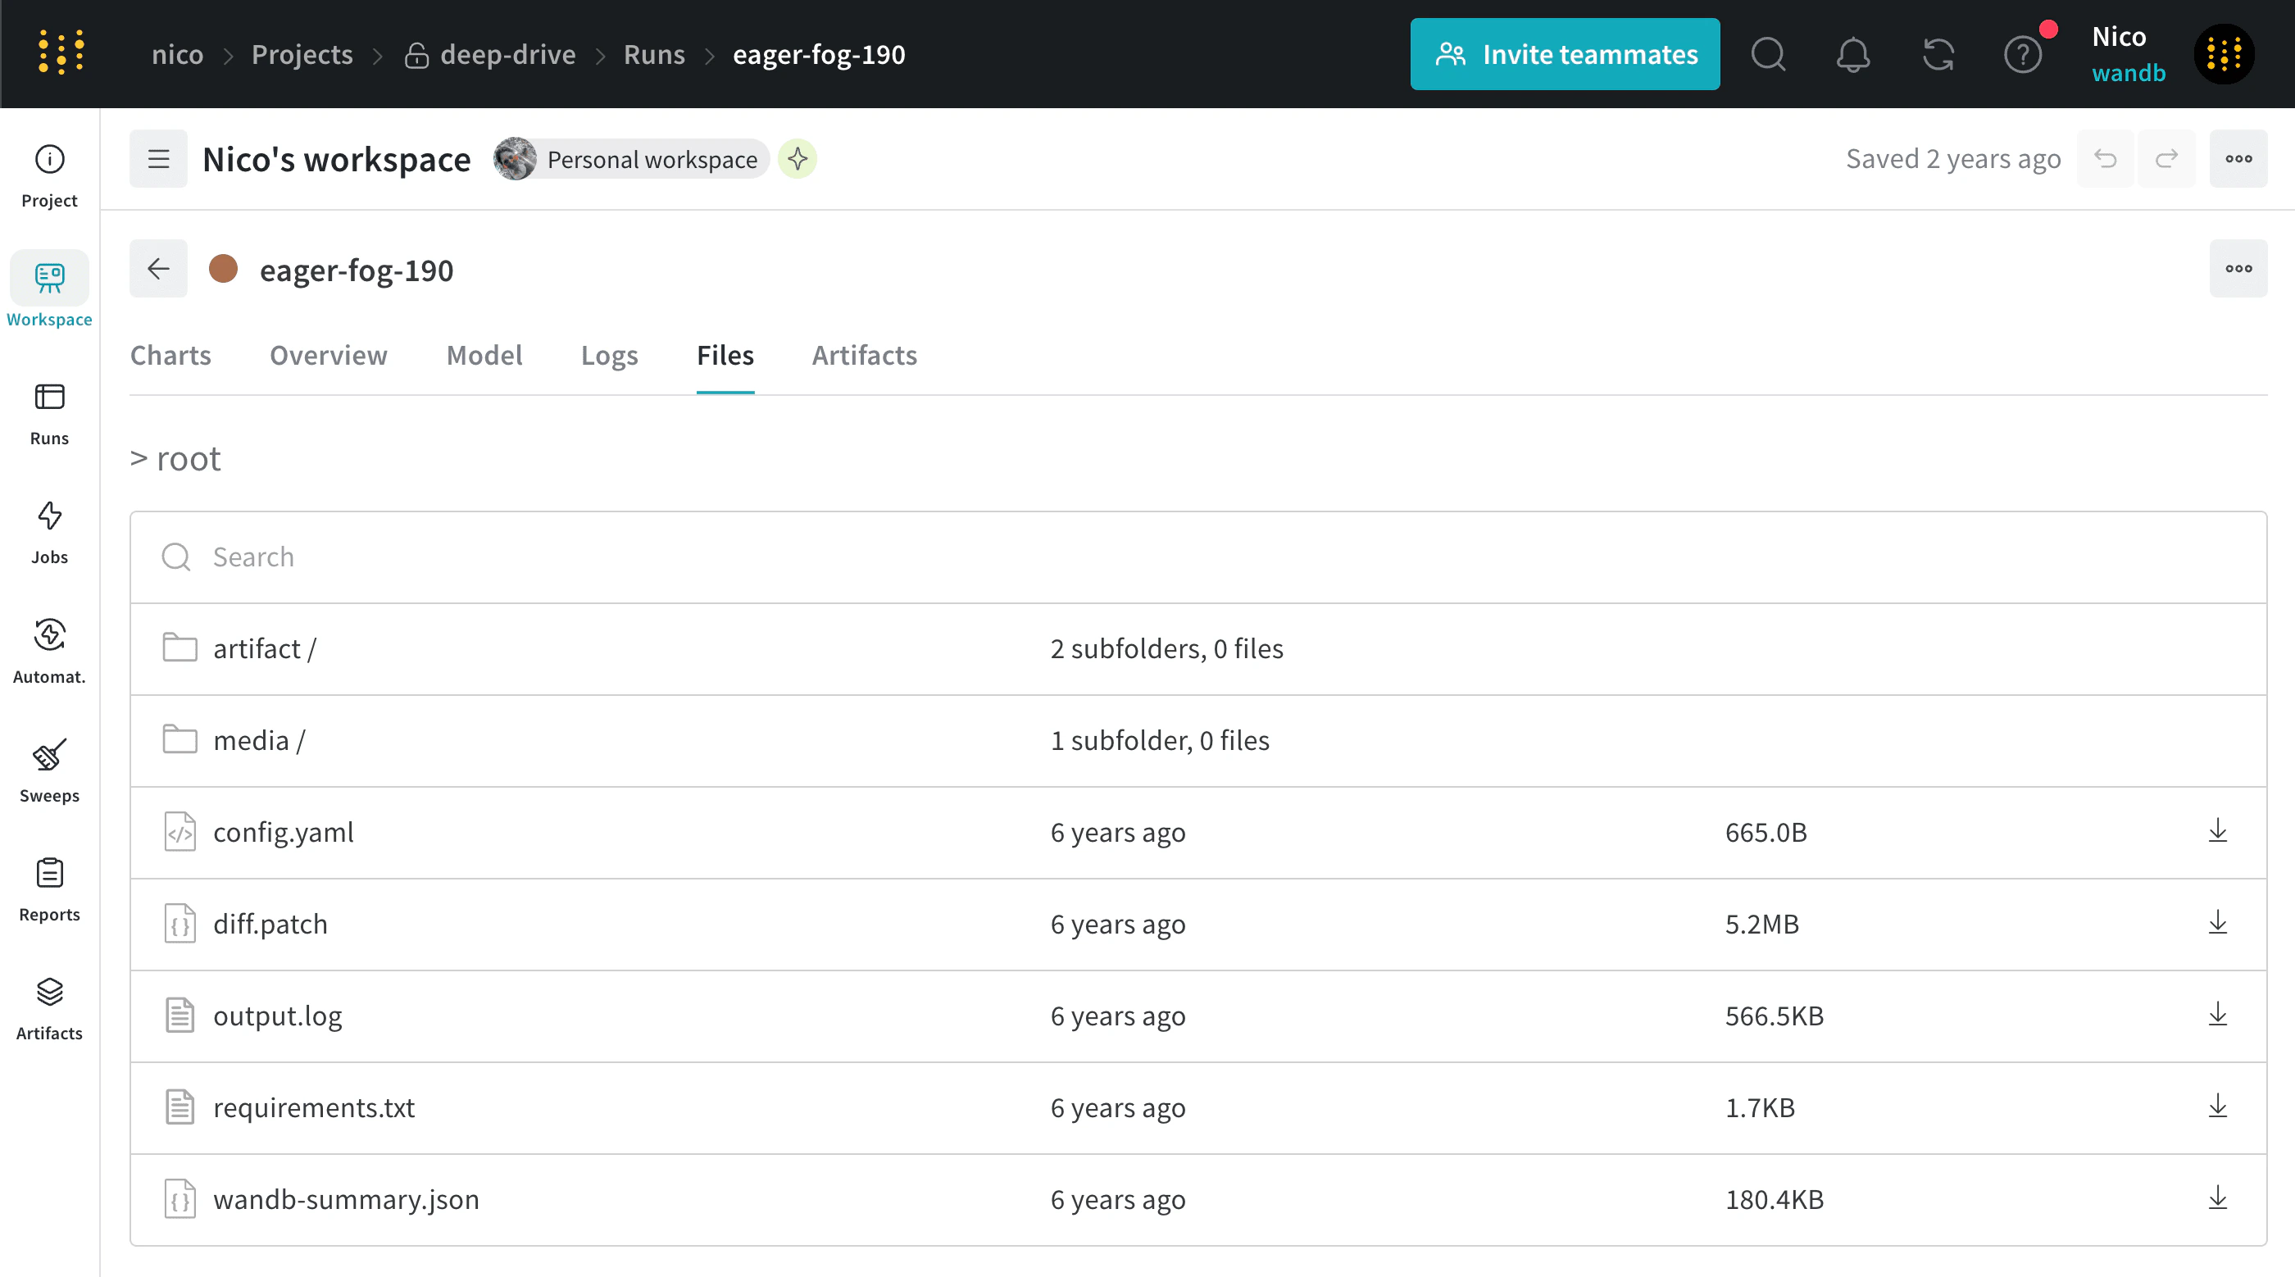Open the Artifacts sidebar icon
This screenshot has width=2295, height=1277.
point(49,1009)
